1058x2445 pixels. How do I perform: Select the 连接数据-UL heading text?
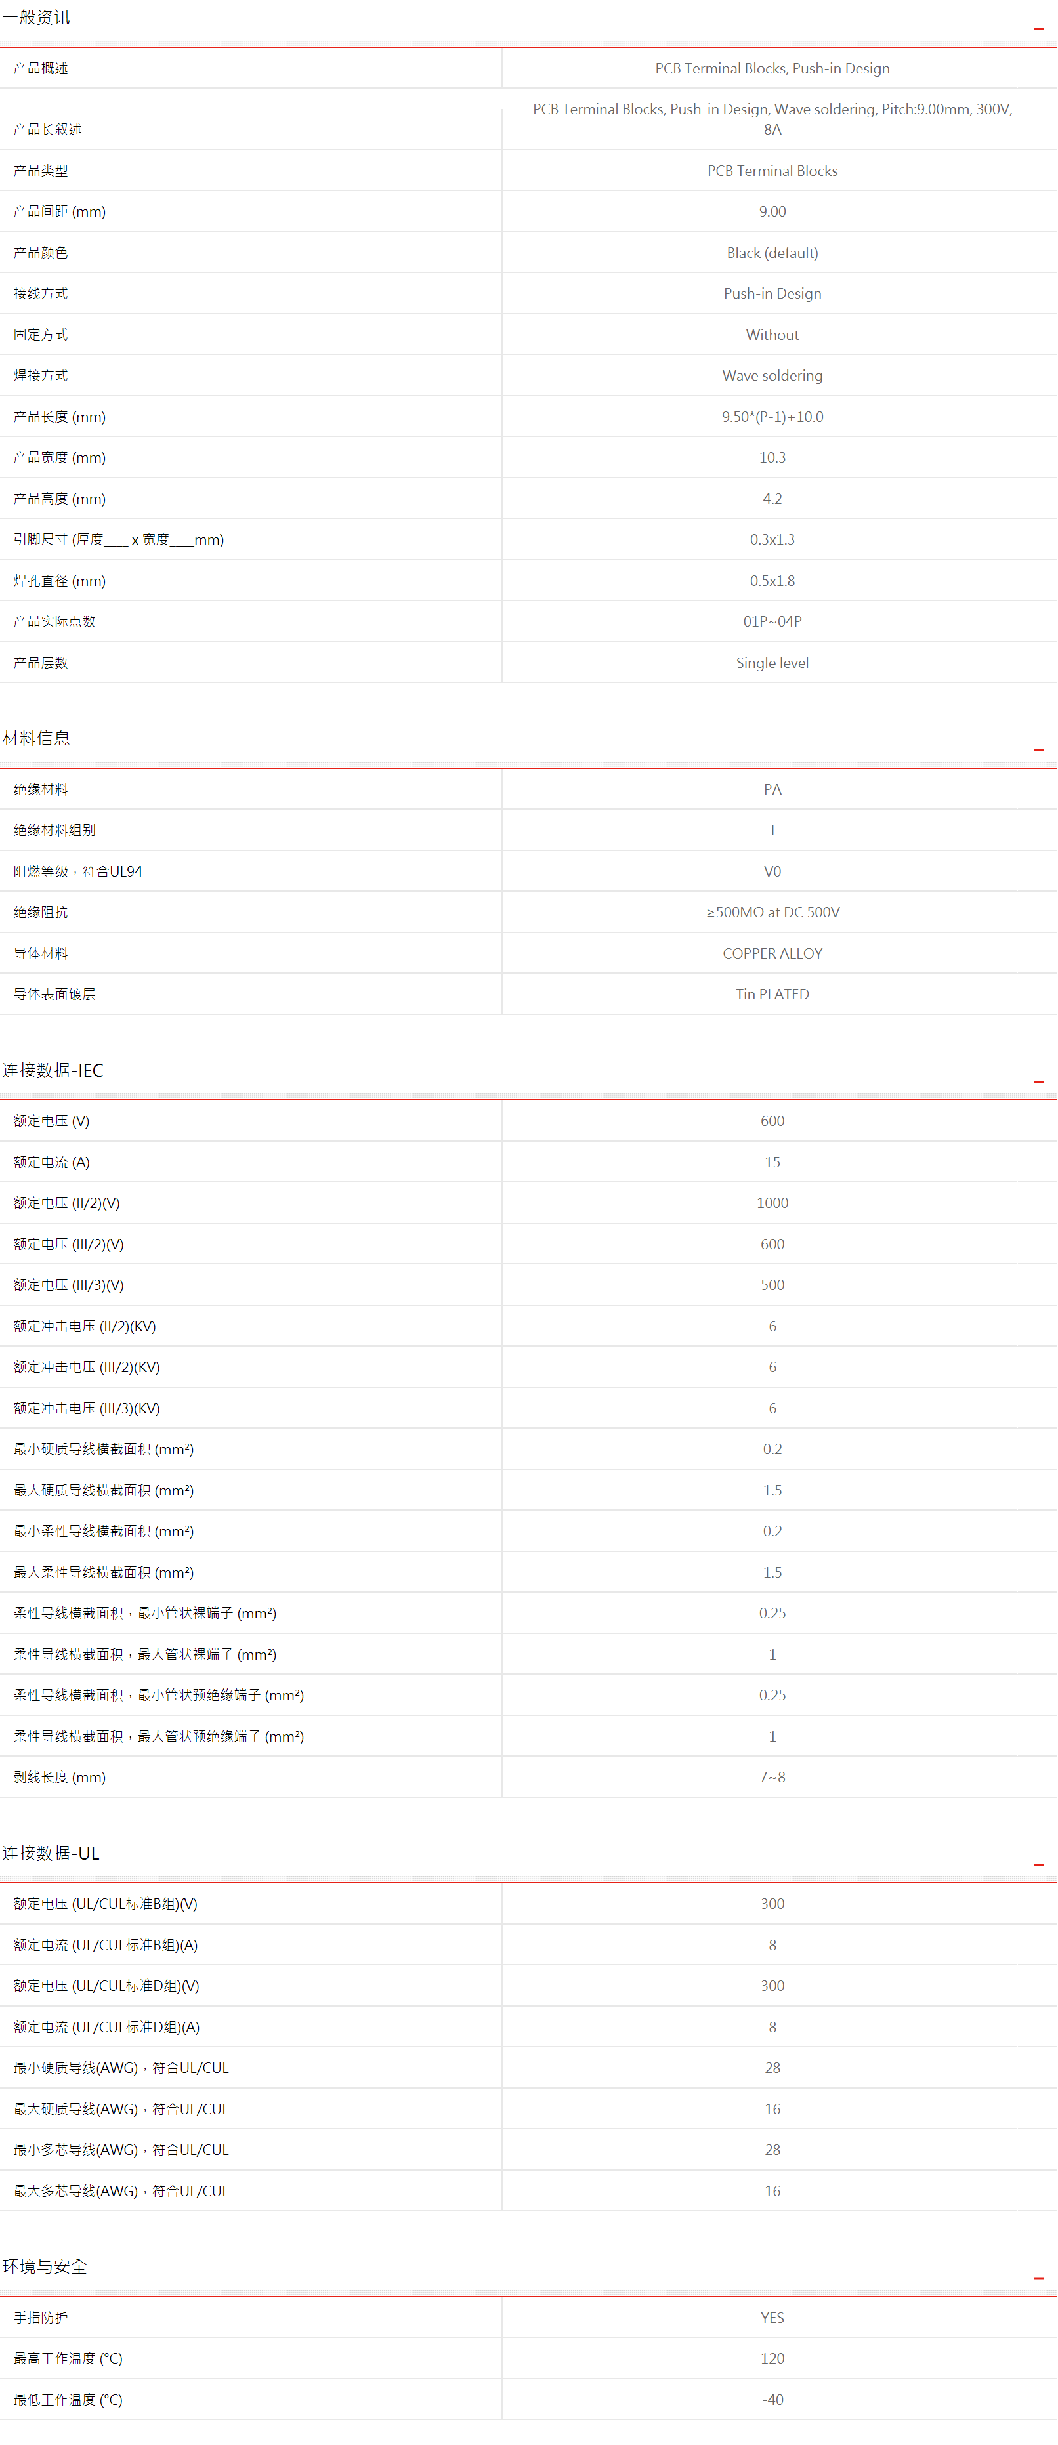(51, 1854)
